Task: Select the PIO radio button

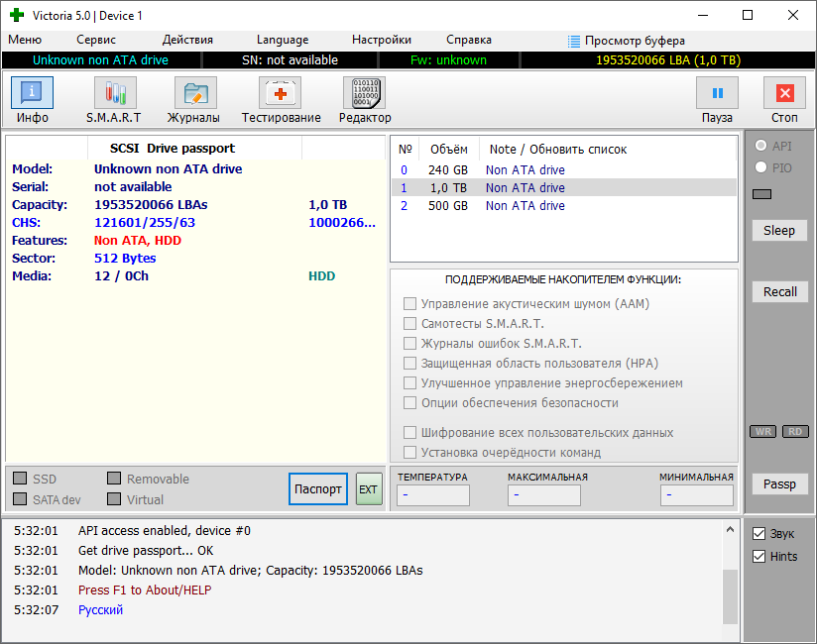Action: (x=761, y=167)
